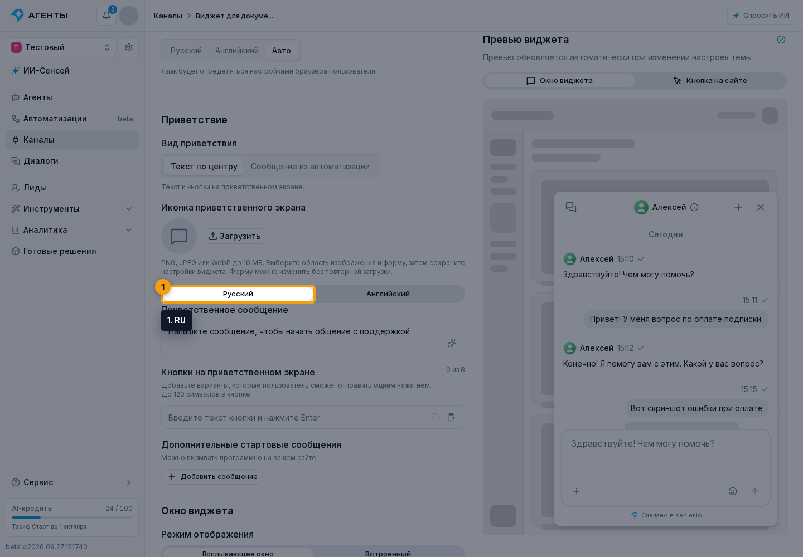This screenshot has width=803, height=557.
Task: Focus the Введите текст кнопки input field
Action: (x=313, y=417)
